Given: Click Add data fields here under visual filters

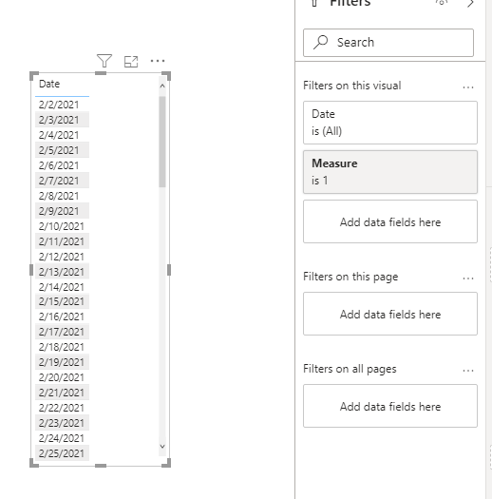Looking at the screenshot, I should pos(390,221).
